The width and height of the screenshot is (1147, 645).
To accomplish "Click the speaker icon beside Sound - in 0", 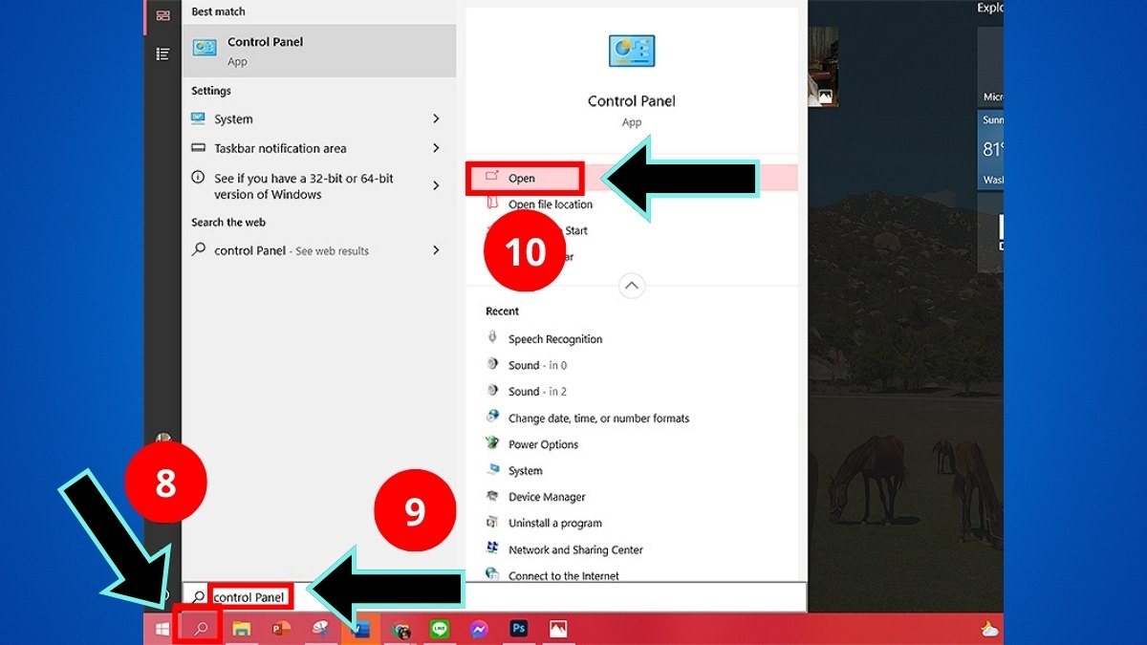I will point(492,364).
